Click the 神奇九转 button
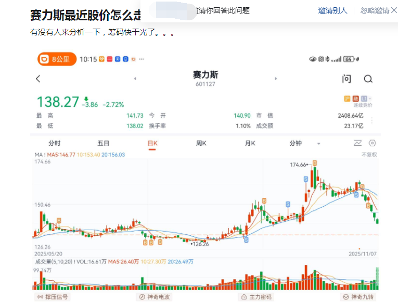 coord(358,297)
